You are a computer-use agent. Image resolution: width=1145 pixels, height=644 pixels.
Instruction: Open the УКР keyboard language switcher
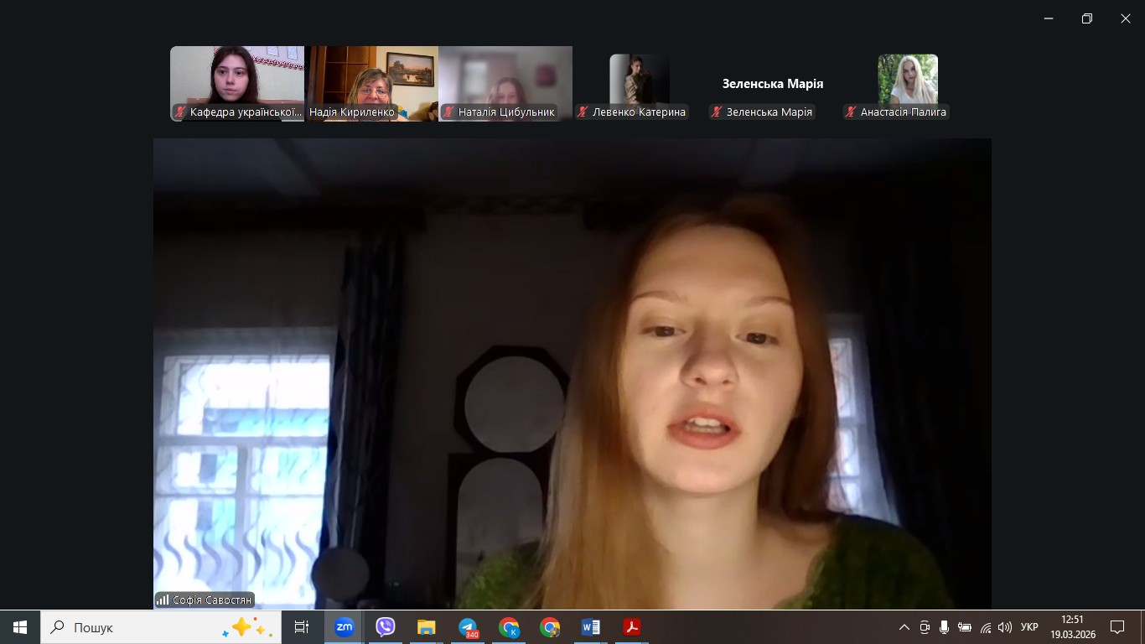coord(1029,627)
